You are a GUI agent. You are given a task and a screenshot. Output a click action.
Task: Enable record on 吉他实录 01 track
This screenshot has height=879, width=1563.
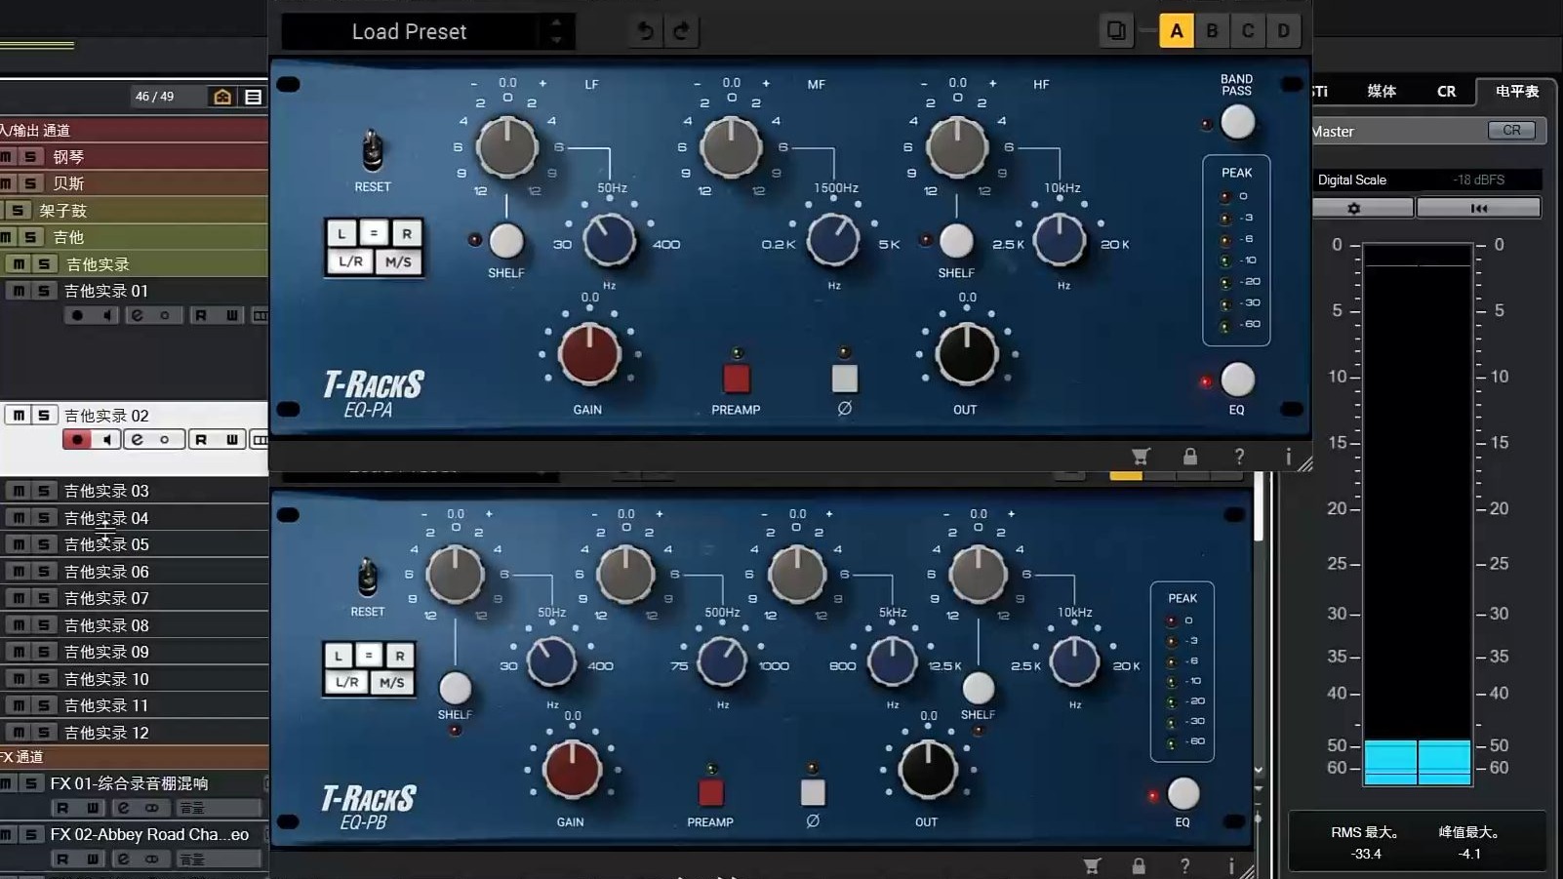[77, 315]
